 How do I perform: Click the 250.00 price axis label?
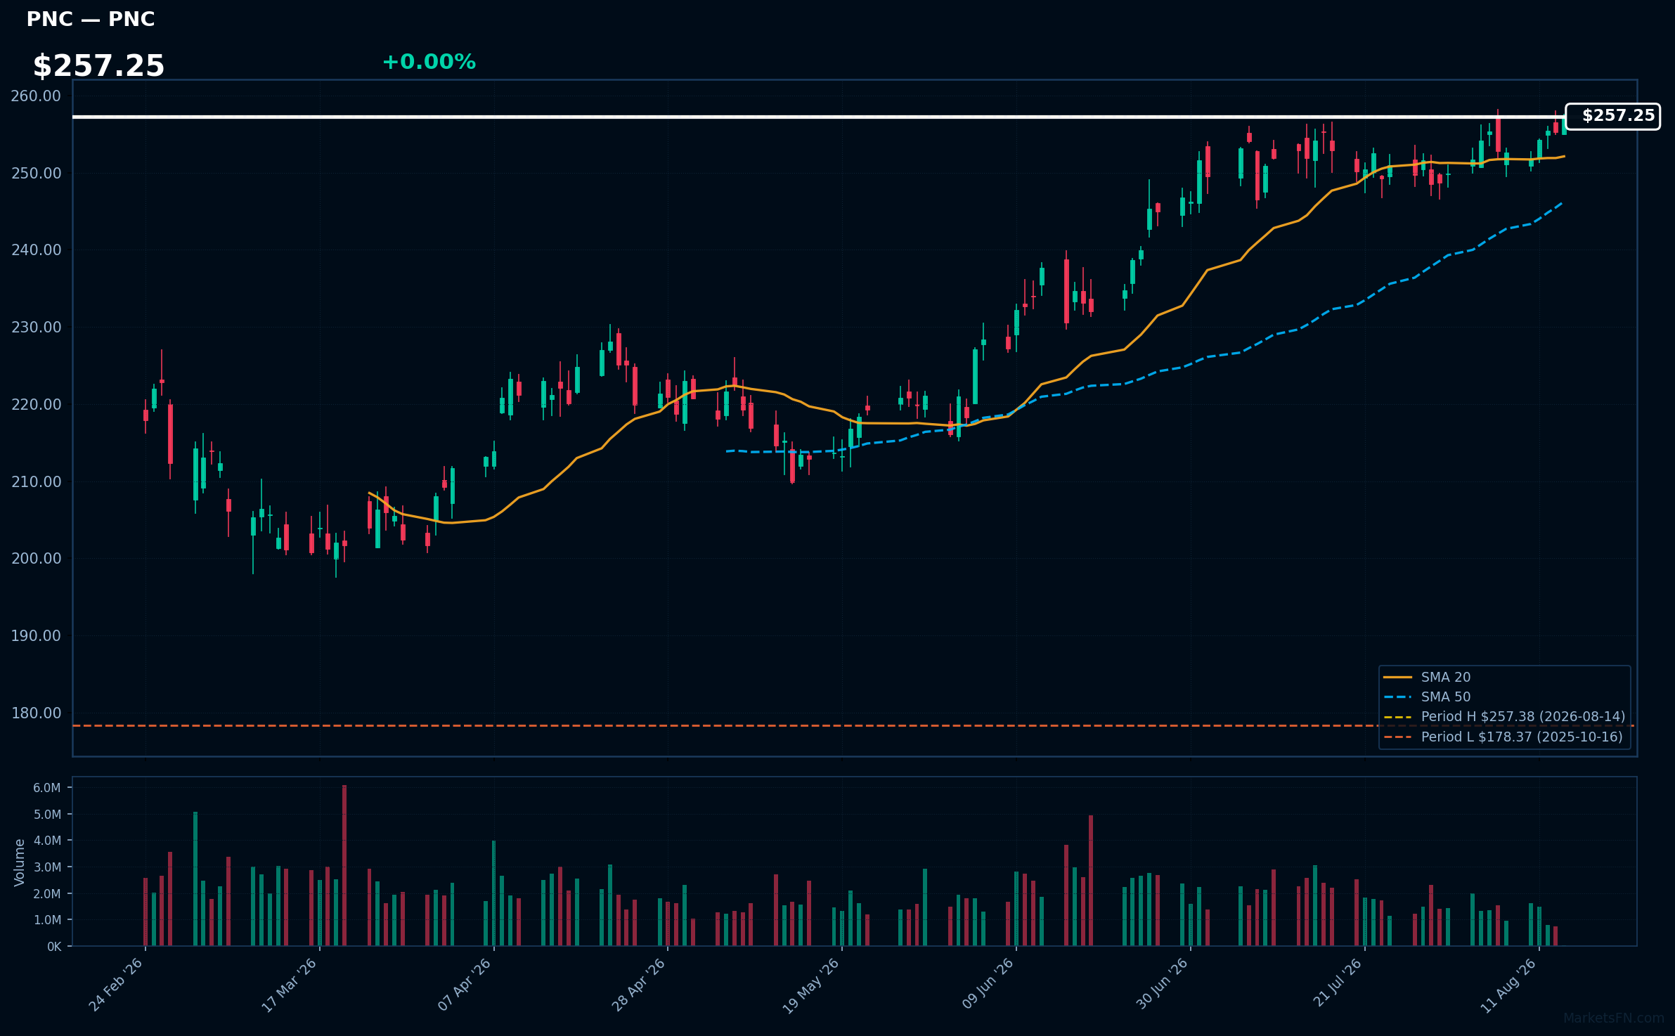point(36,174)
